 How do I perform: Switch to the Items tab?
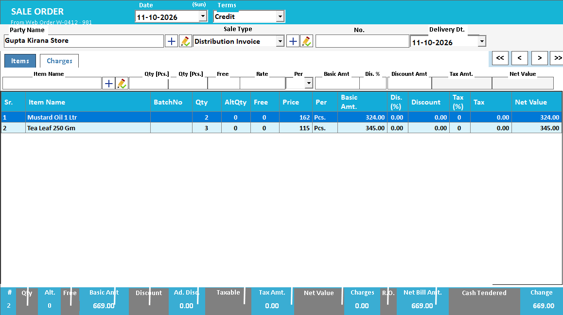(x=20, y=61)
